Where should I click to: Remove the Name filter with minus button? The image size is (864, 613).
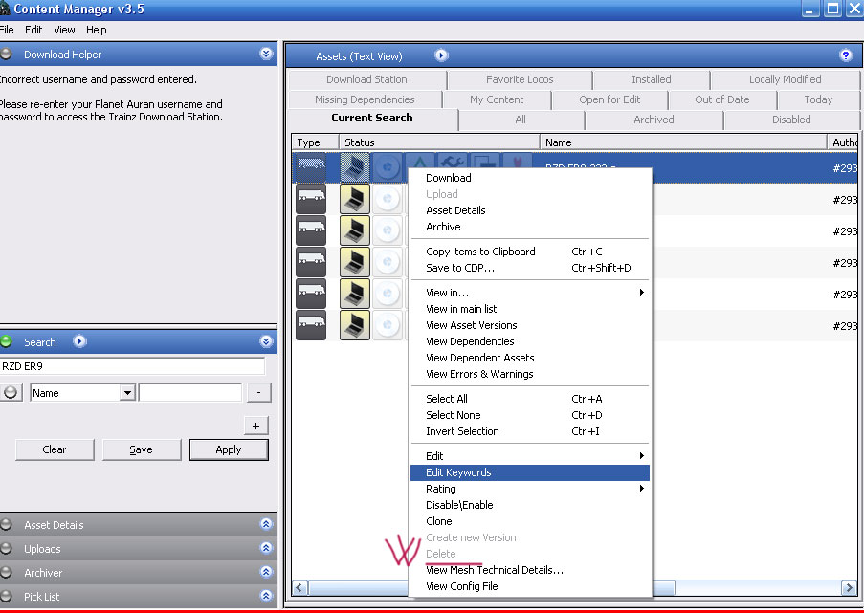pyautogui.click(x=258, y=393)
